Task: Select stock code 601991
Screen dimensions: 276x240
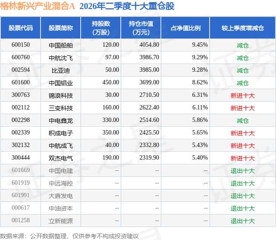Action: pyautogui.click(x=21, y=195)
